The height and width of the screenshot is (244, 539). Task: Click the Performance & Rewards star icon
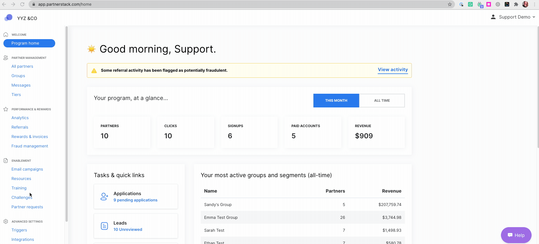click(x=6, y=109)
